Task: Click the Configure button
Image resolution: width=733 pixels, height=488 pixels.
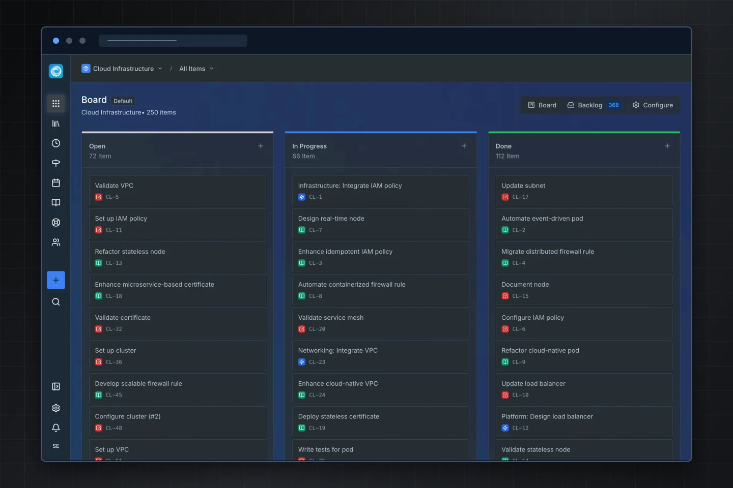Action: tap(653, 105)
